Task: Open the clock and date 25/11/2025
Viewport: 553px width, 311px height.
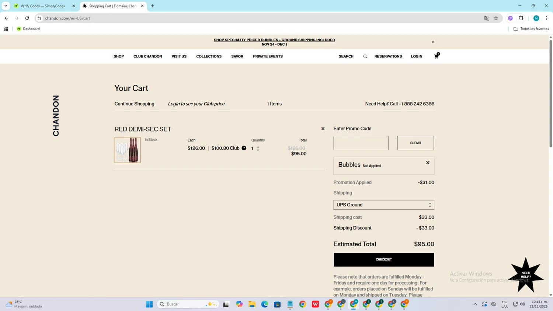Action: tap(539, 304)
